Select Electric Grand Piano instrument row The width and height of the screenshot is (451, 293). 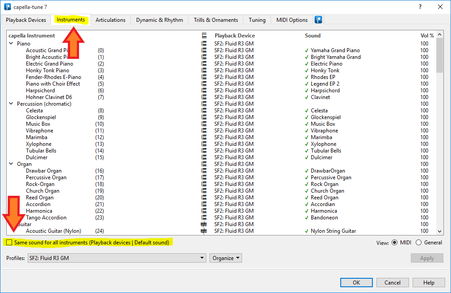pyautogui.click(x=50, y=64)
